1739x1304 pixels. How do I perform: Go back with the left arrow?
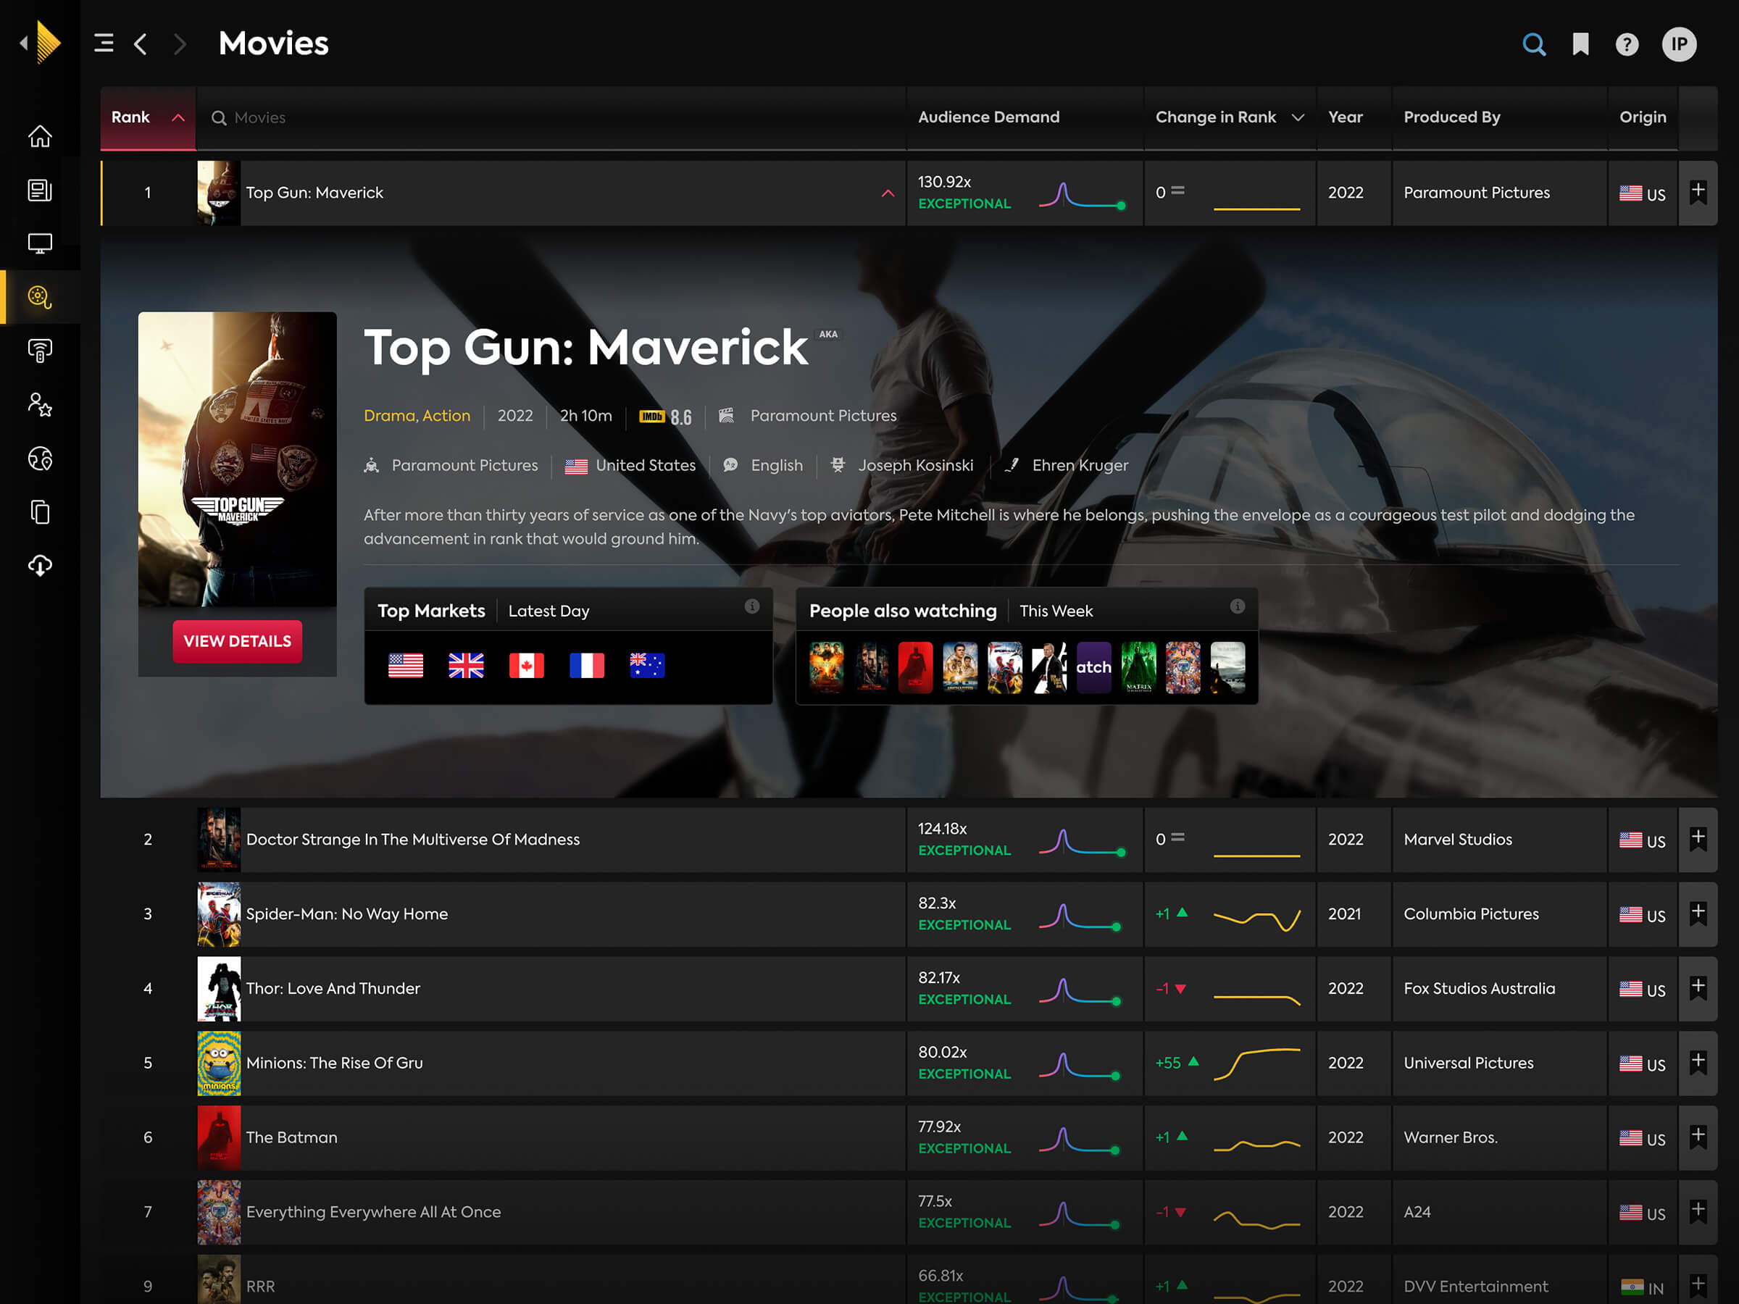(x=141, y=43)
